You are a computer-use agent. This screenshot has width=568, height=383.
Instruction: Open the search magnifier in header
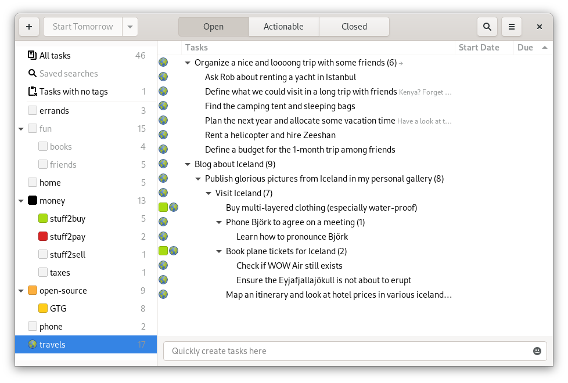click(x=487, y=27)
